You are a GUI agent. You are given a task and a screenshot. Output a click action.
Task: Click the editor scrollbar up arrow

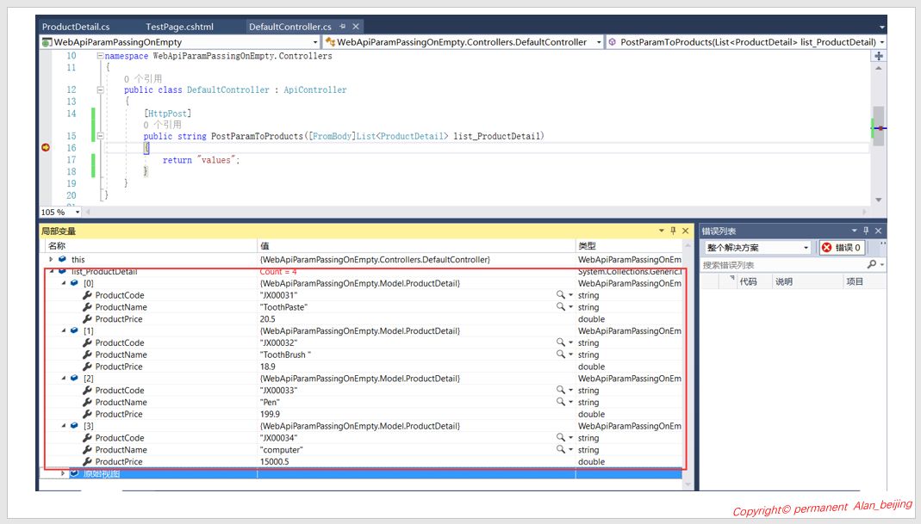[879, 69]
